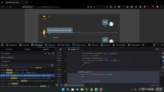The width and height of the screenshot is (164, 92).
Task: Toggle the checked breakpoint checkbox
Action: point(163,61)
